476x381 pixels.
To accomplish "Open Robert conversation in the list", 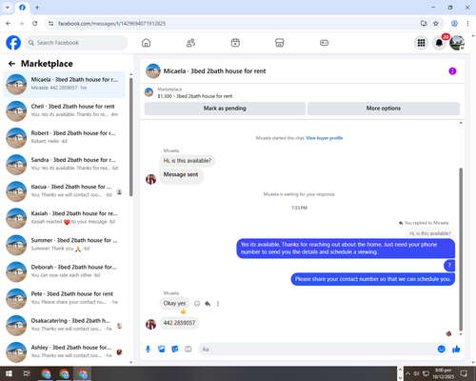I will 64,137.
